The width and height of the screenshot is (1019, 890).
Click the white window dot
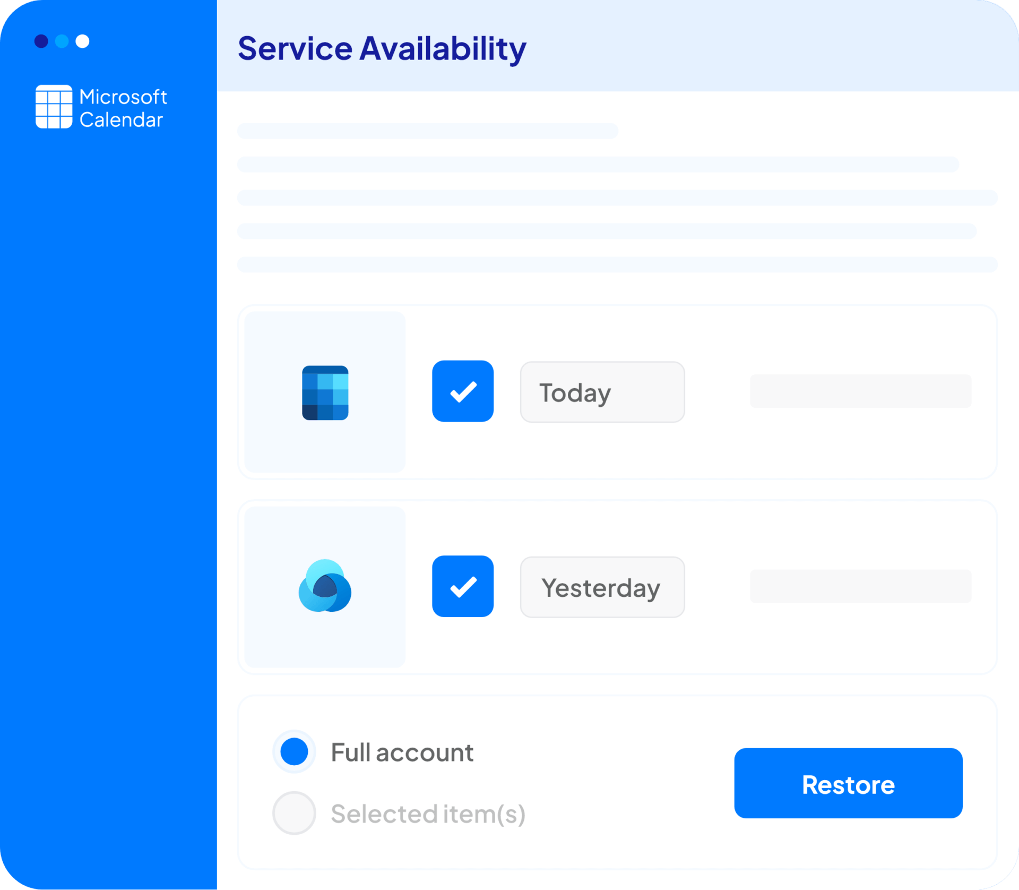pyautogui.click(x=82, y=41)
